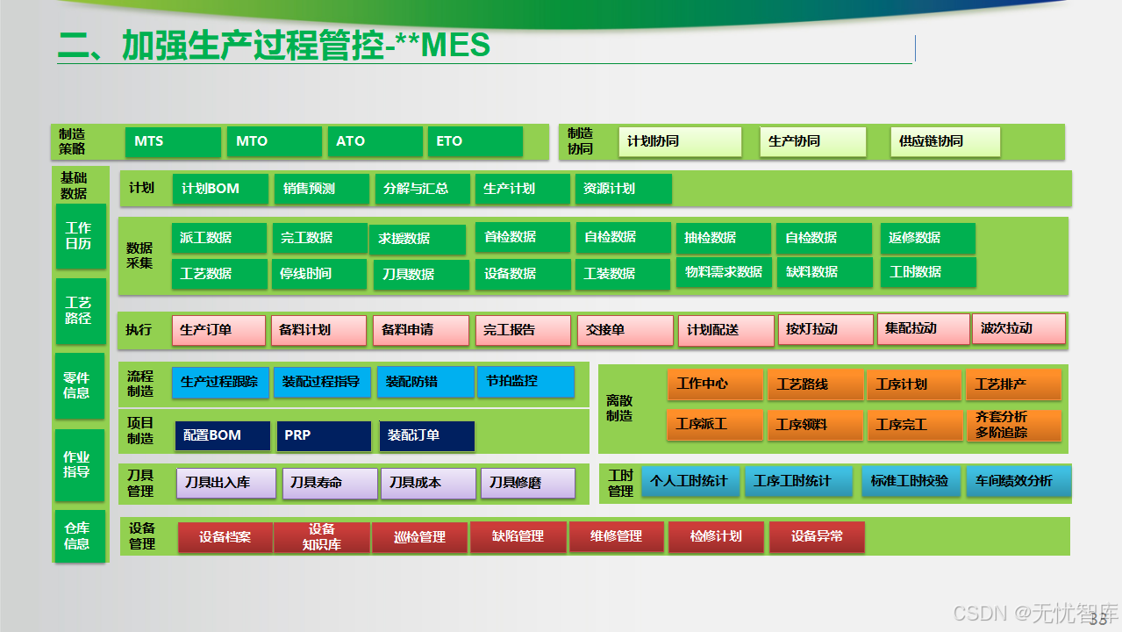Click the 抽检数据 box
This screenshot has width=1122, height=632.
[724, 238]
